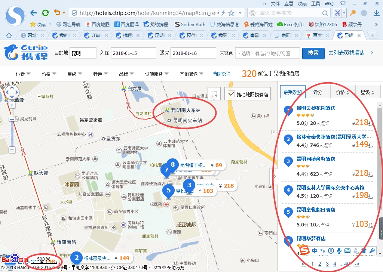Screen dimensions: 383x272
Task: Toggle the 拖动地图找酒店 checkbox
Action: [x=231, y=94]
